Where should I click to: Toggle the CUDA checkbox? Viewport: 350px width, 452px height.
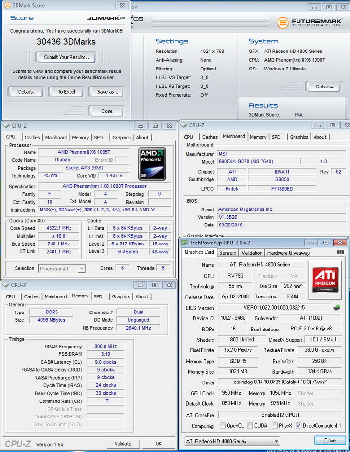pyautogui.click(x=250, y=425)
